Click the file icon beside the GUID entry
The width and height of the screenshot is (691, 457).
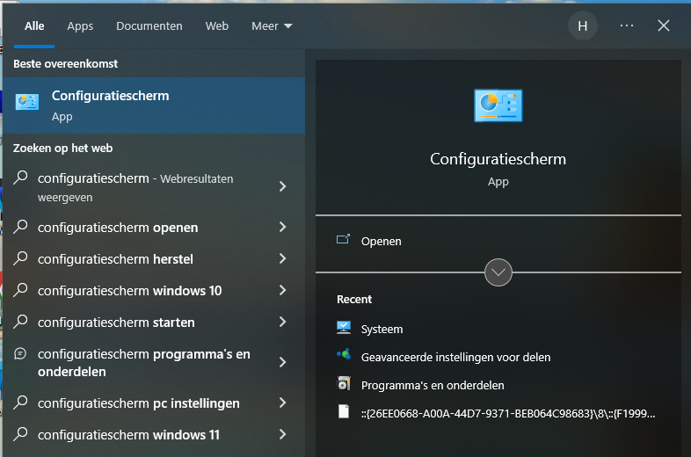(344, 411)
